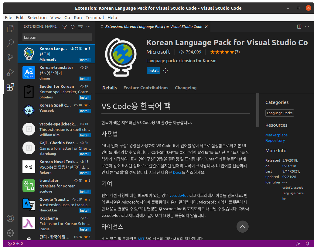The width and height of the screenshot is (317, 250).
Task: Open Views and More Actions in Extensions sidebar
Action: 88,27
